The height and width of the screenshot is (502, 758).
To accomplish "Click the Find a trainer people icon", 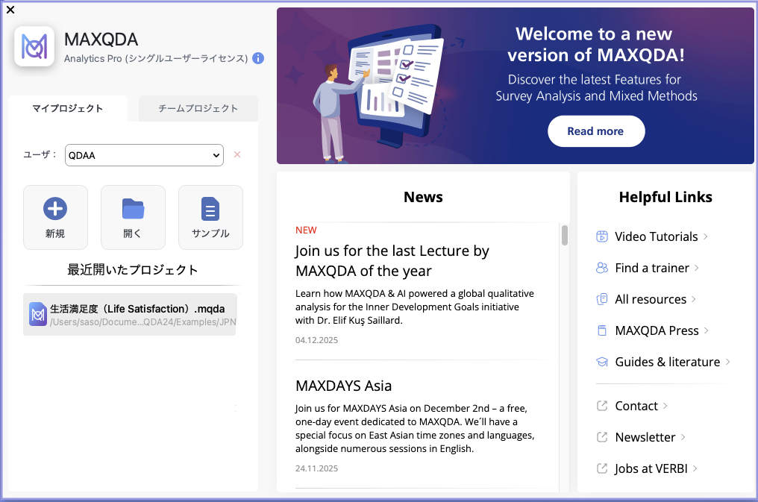I will 602,268.
